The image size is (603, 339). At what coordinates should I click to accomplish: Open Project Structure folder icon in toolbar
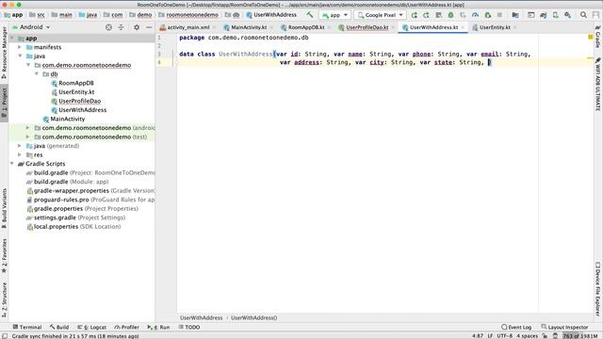(x=515, y=15)
